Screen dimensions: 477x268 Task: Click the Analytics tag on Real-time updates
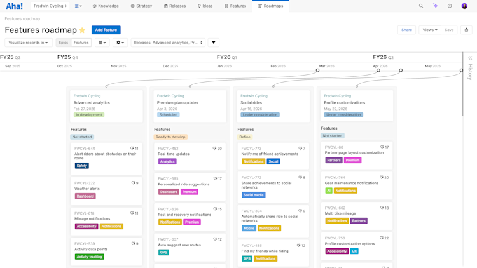pyautogui.click(x=167, y=162)
